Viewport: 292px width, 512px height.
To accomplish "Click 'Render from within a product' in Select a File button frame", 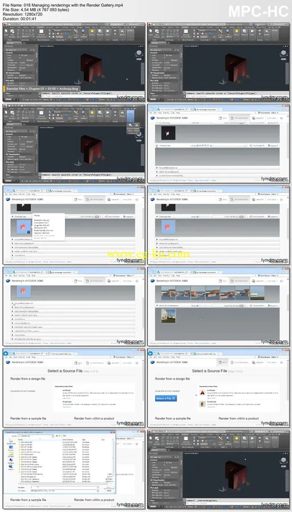I will 239,418.
